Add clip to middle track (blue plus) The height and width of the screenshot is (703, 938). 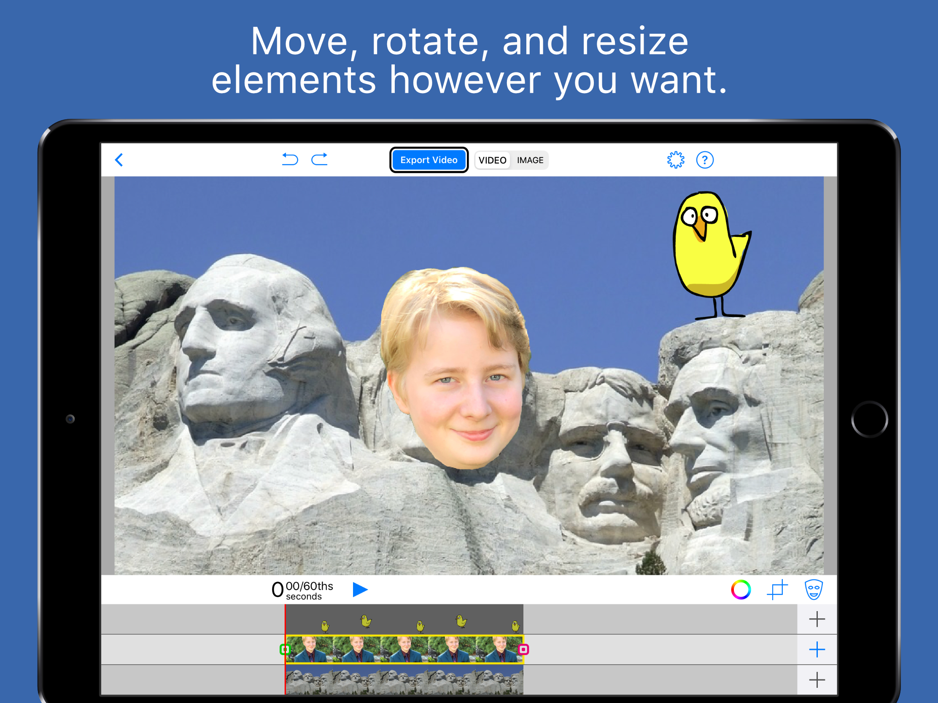tap(817, 649)
